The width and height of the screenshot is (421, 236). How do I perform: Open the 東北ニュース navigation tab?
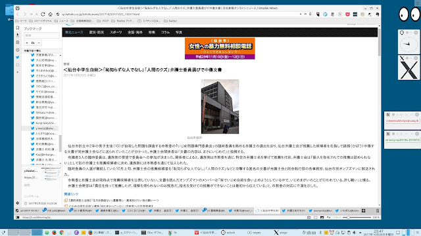[74, 32]
